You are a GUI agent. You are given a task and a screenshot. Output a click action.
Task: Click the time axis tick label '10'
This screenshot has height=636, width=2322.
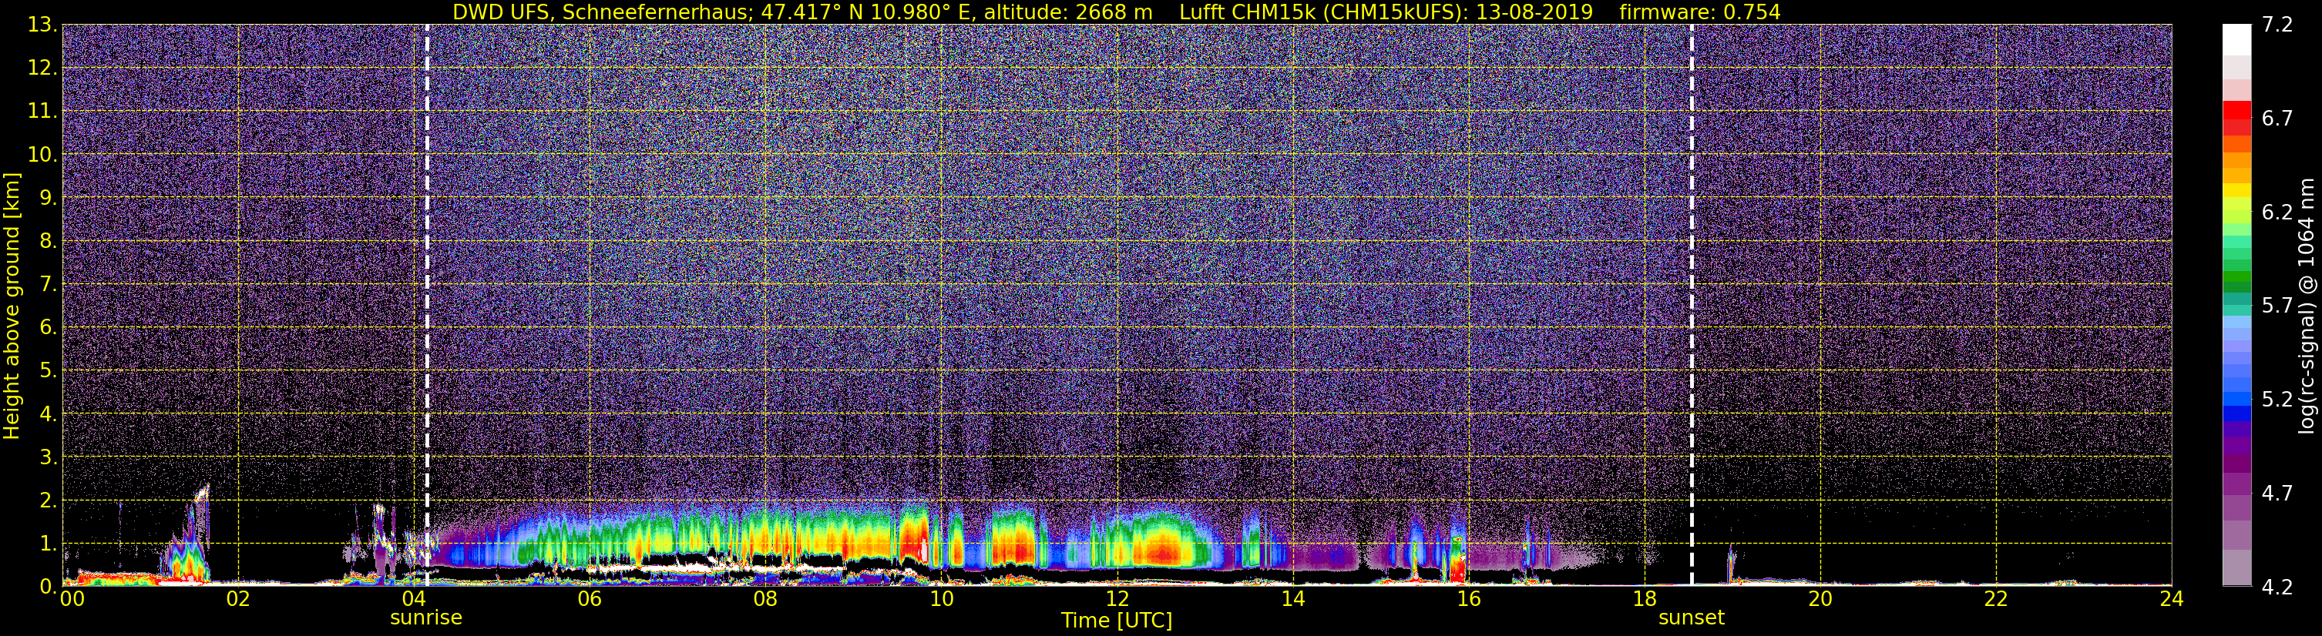[x=941, y=599]
